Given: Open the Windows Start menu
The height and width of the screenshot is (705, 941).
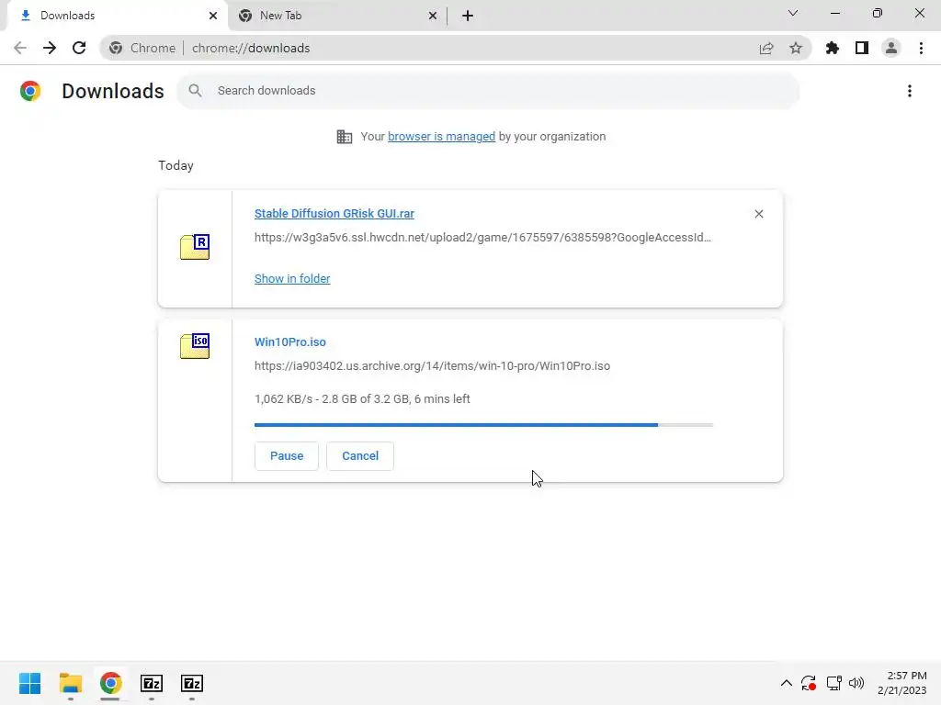Looking at the screenshot, I should (30, 683).
